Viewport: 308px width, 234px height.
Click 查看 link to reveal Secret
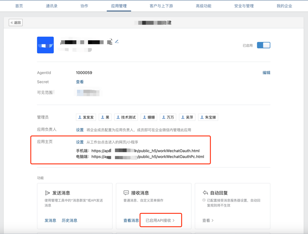pos(80,82)
